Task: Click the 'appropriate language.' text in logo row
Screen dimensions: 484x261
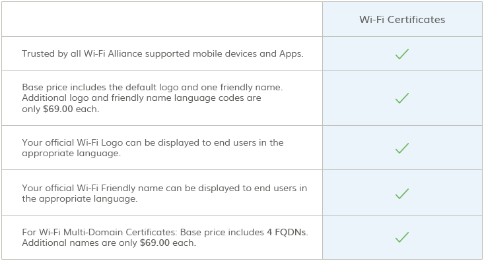Action: (71, 153)
